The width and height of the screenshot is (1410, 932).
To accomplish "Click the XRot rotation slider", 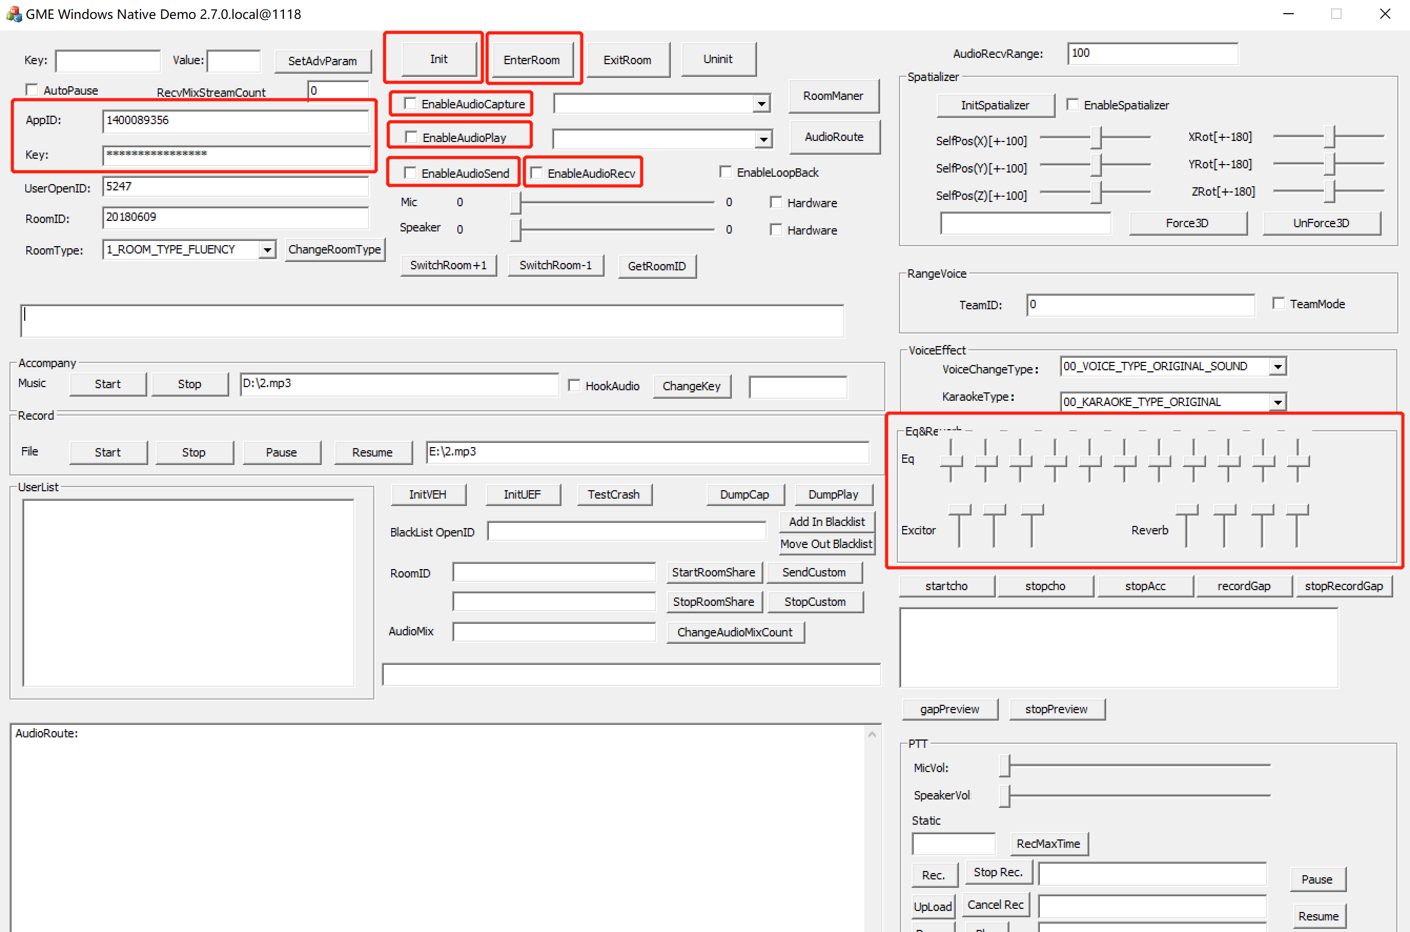I will pyautogui.click(x=1329, y=137).
